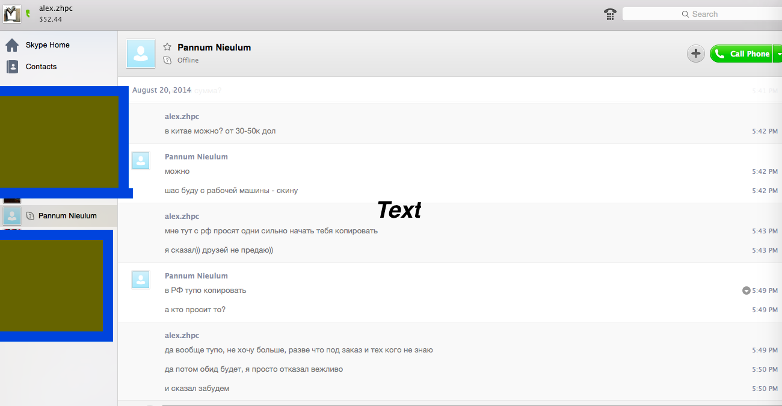Open alex.zhpc profile picture at top left
This screenshot has width=782, height=406.
click(12, 13)
